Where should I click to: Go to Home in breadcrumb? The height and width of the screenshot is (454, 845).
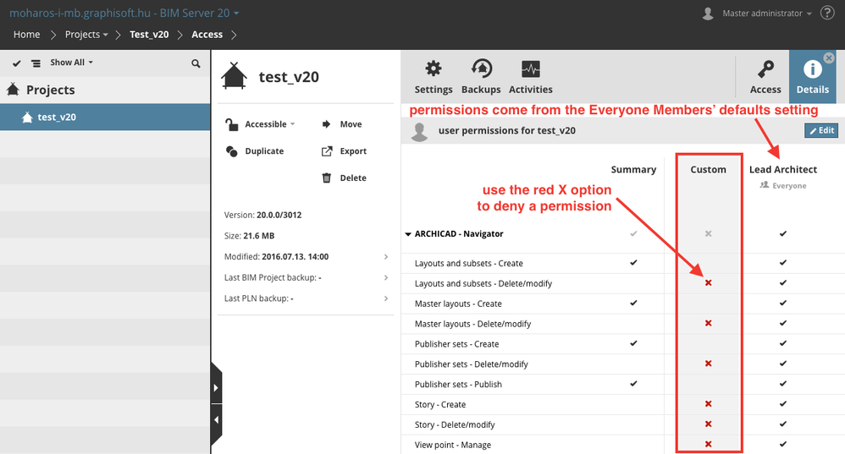[x=26, y=35]
